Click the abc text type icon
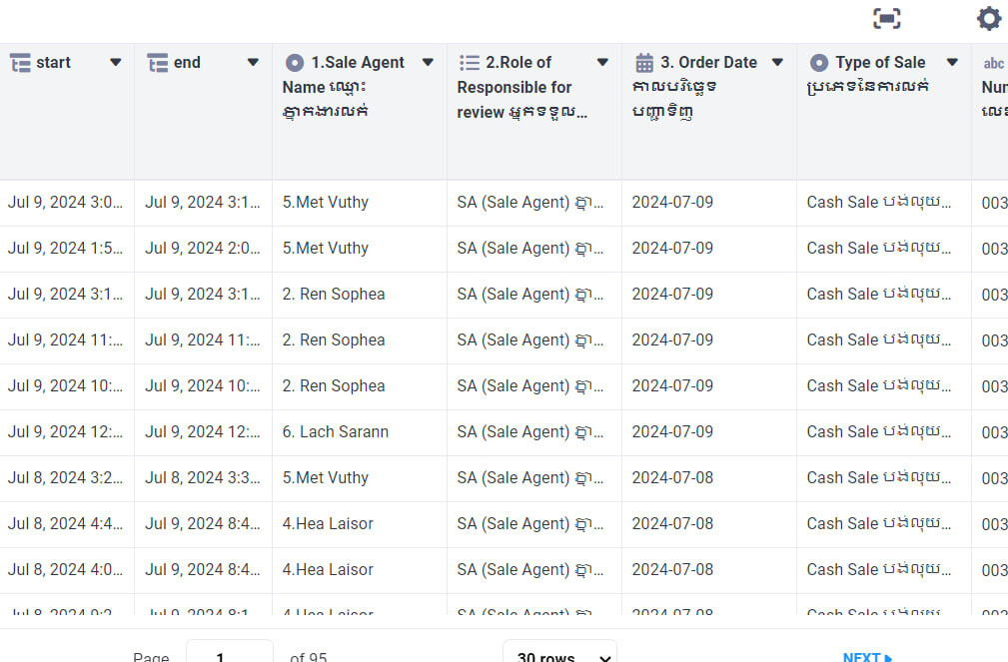Image resolution: width=1008 pixels, height=662 pixels. click(993, 63)
